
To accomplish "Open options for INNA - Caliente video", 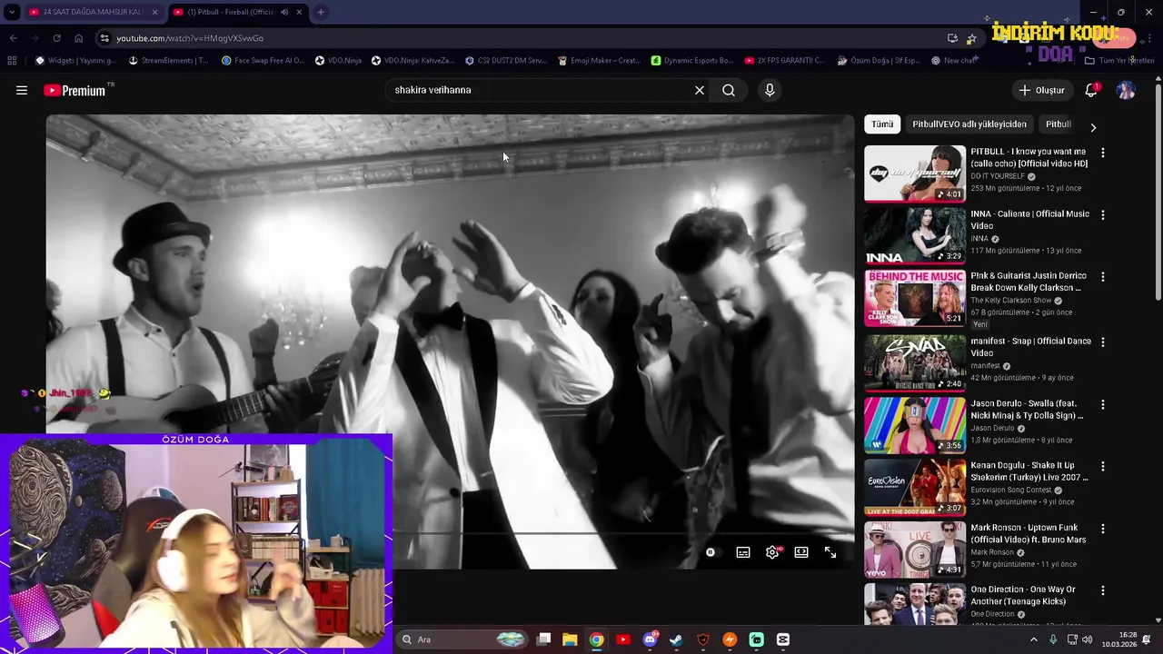I will click(1103, 215).
